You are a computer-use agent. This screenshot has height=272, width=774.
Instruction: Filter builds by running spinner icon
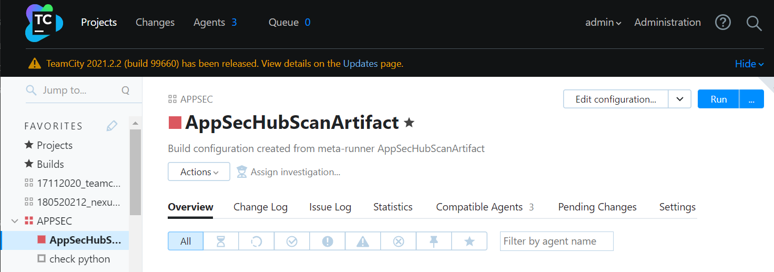pos(256,241)
